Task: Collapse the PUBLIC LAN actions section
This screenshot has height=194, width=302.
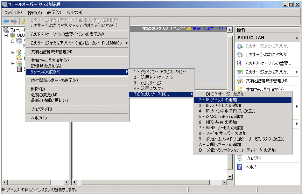Action: [297, 37]
